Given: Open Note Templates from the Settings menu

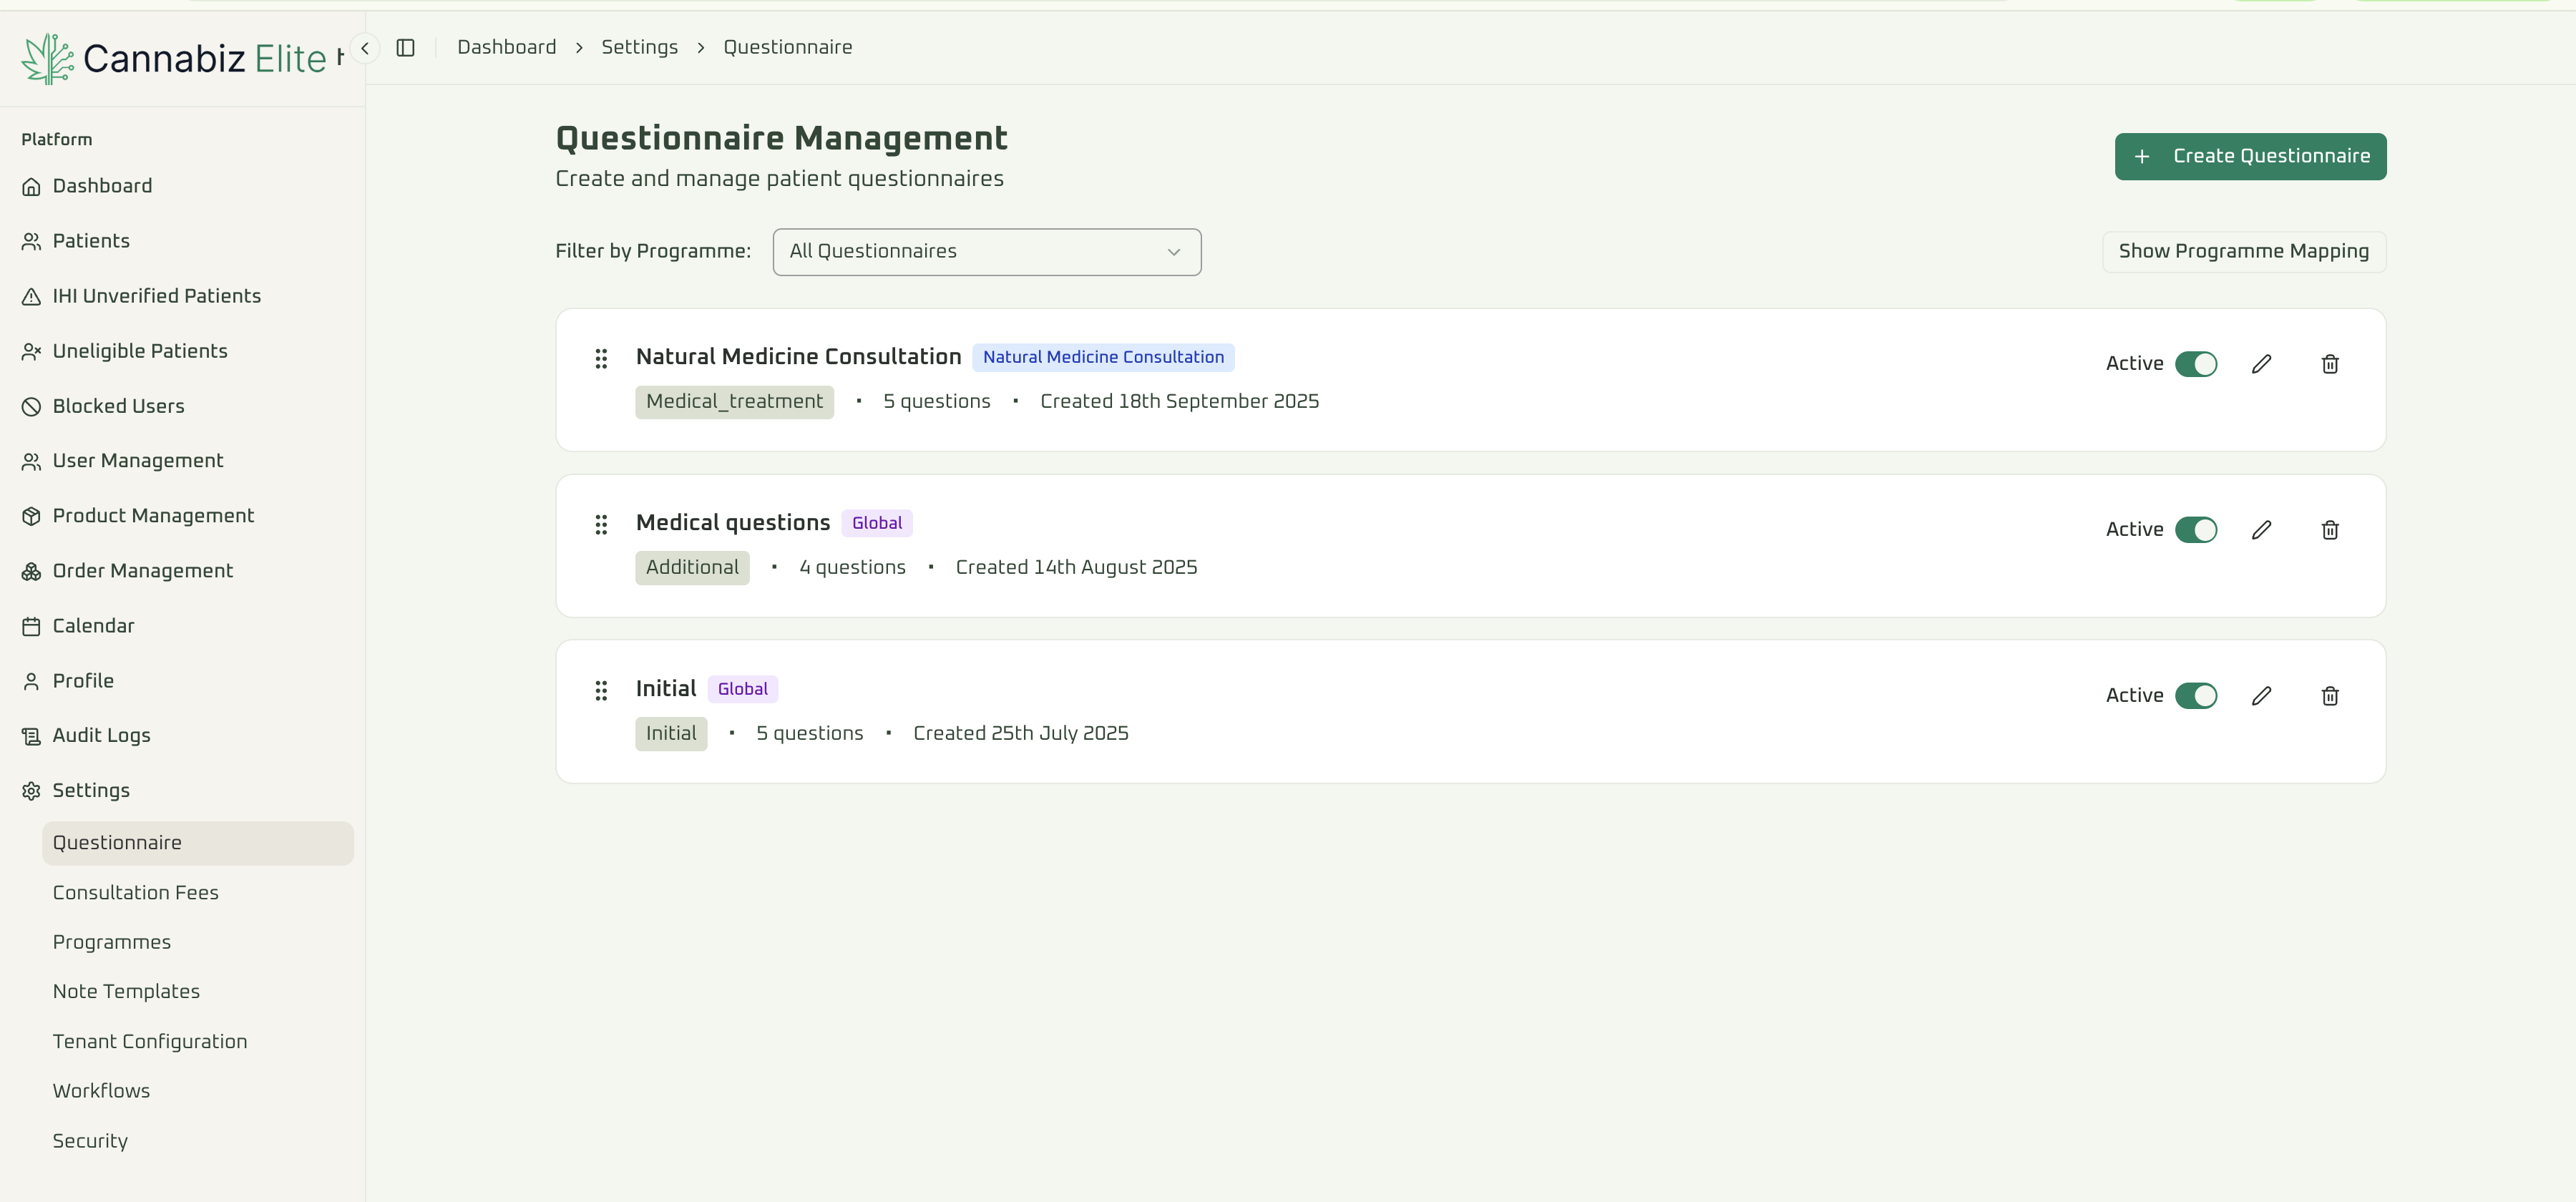Looking at the screenshot, I should tap(126, 991).
